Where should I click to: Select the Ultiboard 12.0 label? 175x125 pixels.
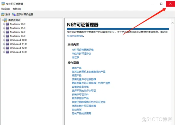[18, 48]
